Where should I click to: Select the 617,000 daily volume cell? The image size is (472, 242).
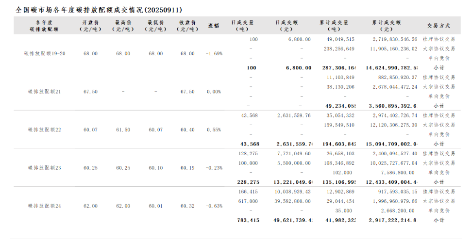(x=249, y=201)
